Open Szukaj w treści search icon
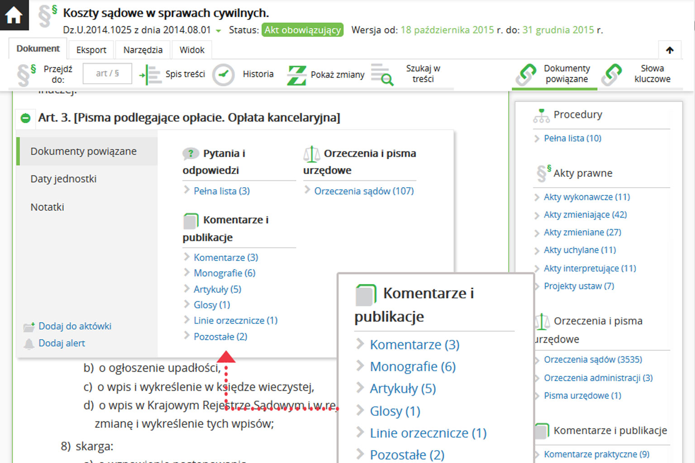 pos(382,75)
